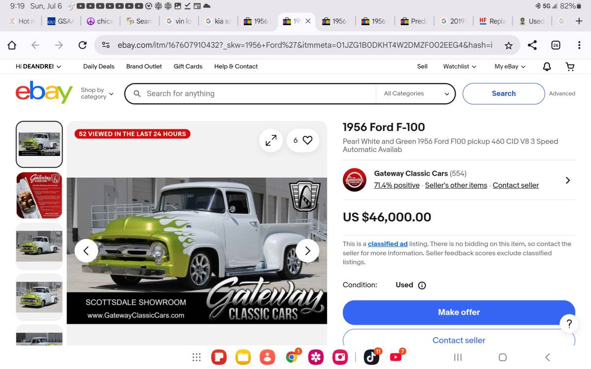Open Shop by category dropdown
The height and width of the screenshot is (369, 591).
click(97, 93)
